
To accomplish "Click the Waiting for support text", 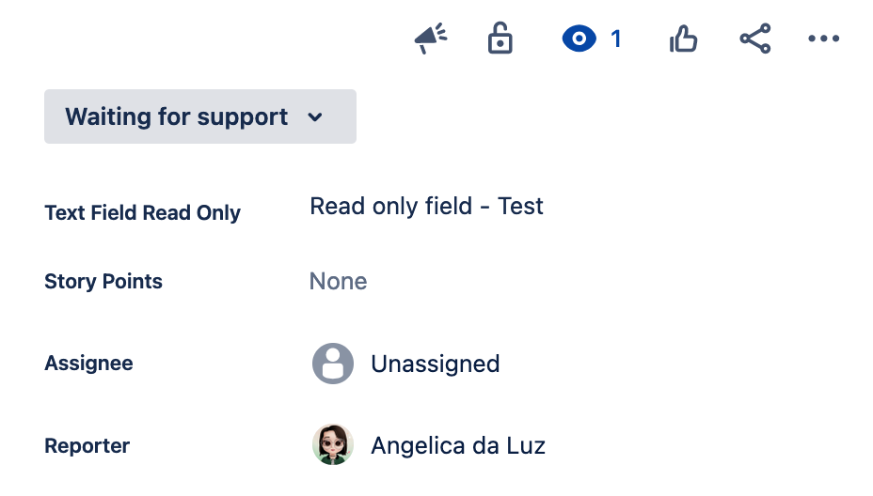I will (x=176, y=117).
